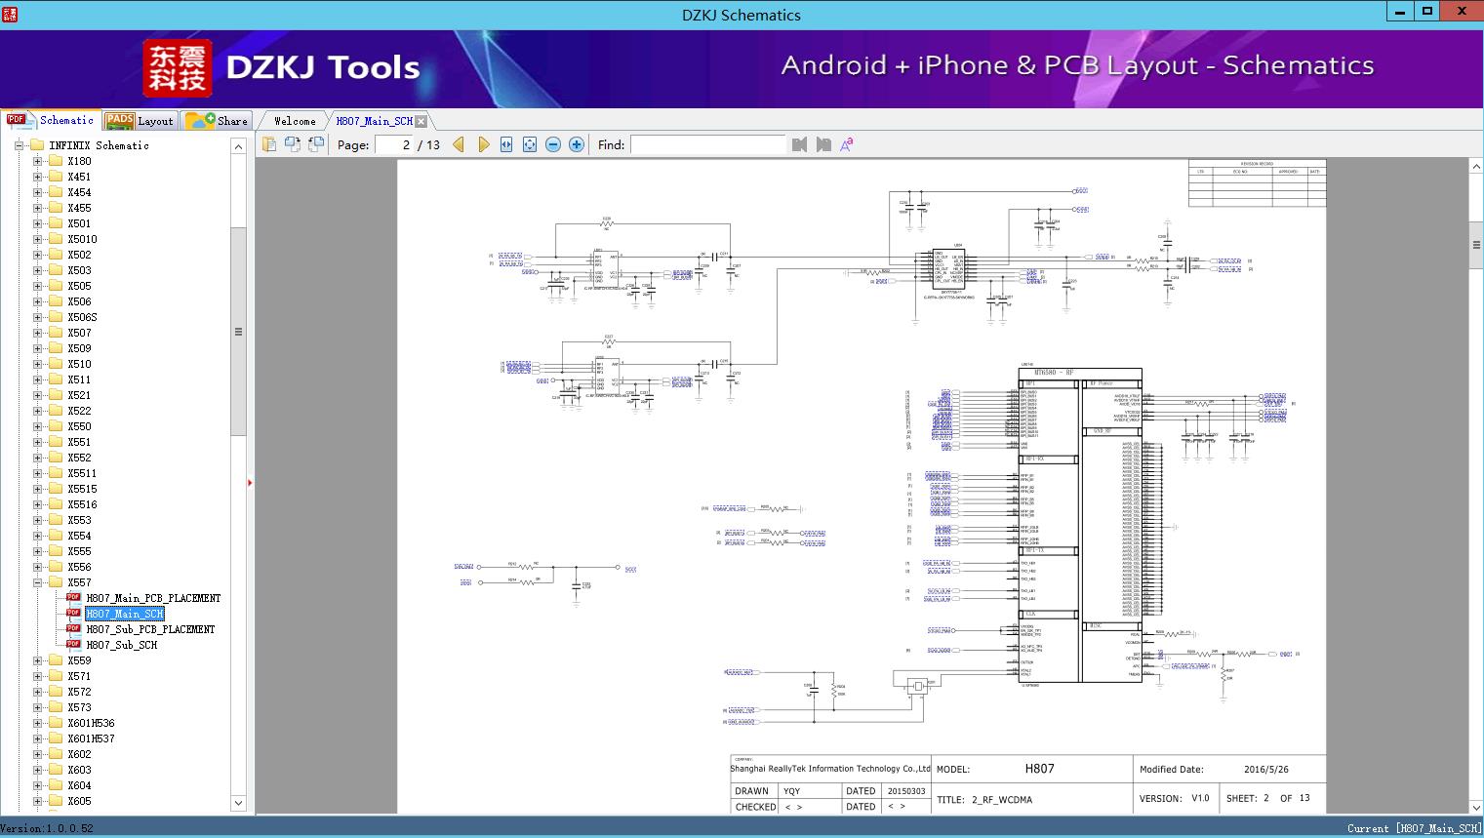Click the find previous icon
Viewport: 1484px width, 838px height.
click(800, 144)
